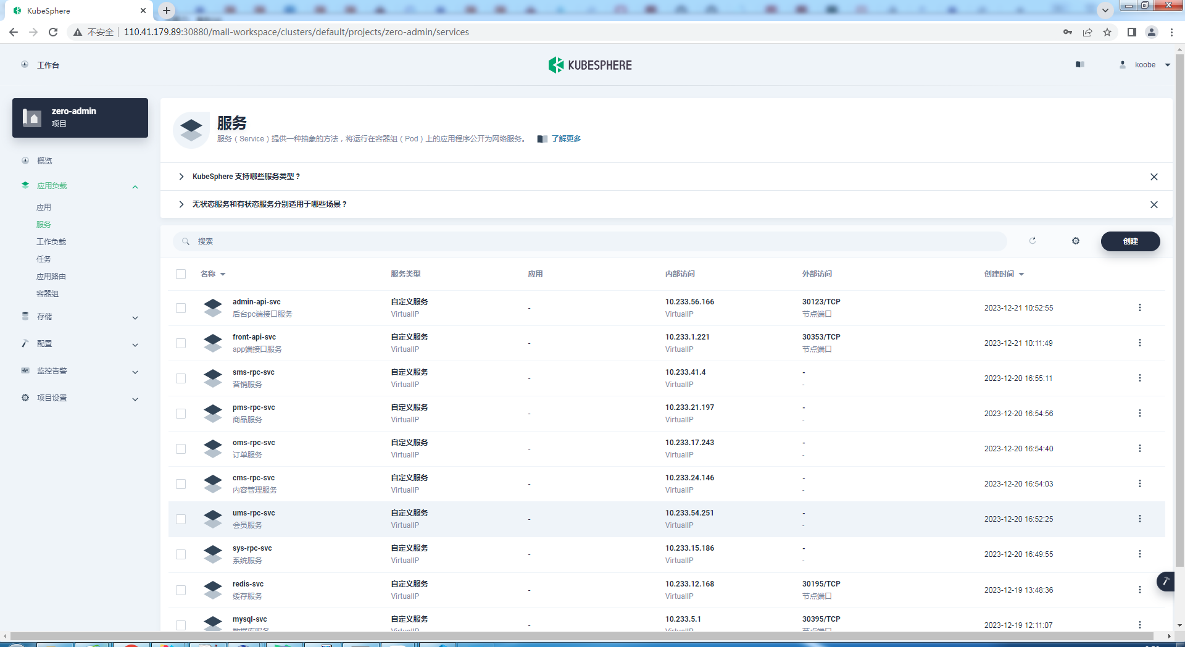Check the oms-rpc-svc row checkbox
Viewport: 1185px width, 647px height.
point(181,449)
